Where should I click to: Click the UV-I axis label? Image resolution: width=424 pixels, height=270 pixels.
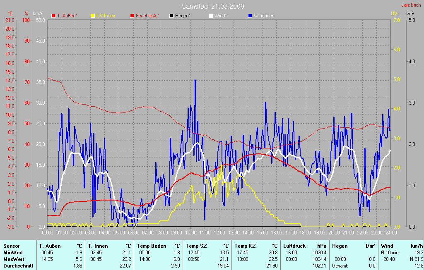click(x=395, y=14)
